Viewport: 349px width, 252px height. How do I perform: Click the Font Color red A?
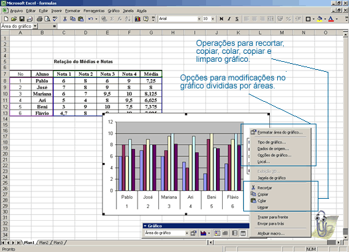point(331,19)
